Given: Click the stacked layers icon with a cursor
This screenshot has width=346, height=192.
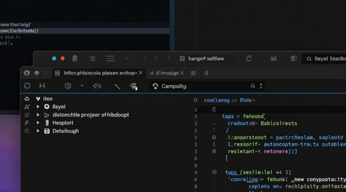Looking at the screenshot, I should pos(134,86).
